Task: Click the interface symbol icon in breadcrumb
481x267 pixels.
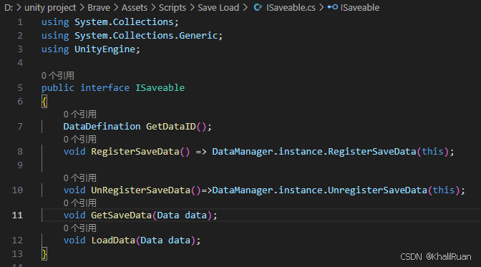Action: pyautogui.click(x=333, y=7)
